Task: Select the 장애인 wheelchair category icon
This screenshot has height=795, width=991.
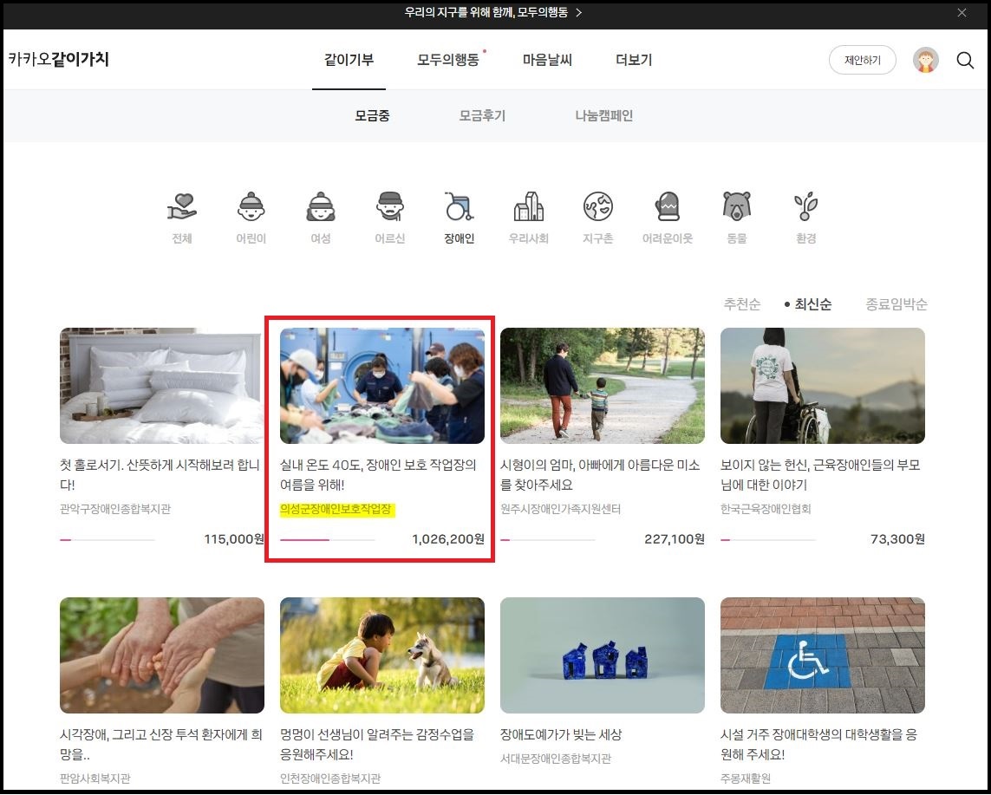Action: [x=459, y=206]
